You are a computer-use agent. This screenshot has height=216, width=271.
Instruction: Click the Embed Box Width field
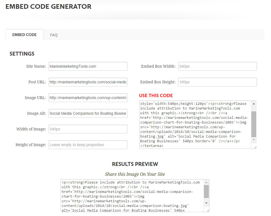click(x=218, y=66)
